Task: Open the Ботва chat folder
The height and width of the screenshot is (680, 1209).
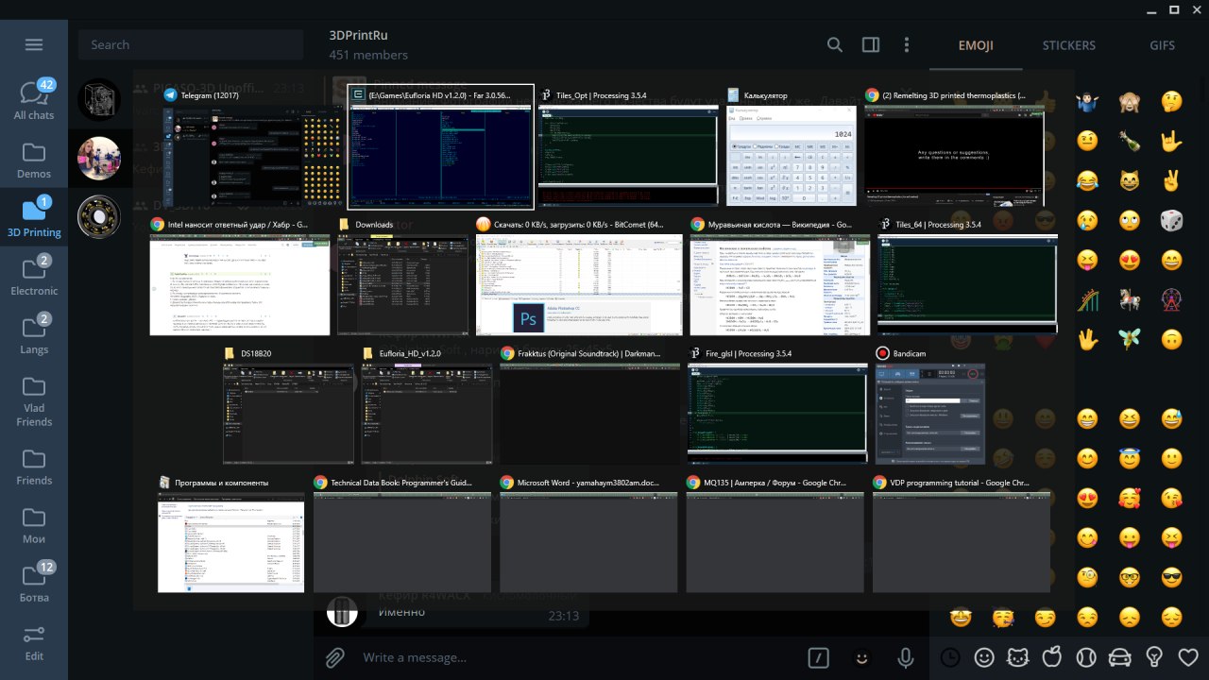Action: point(34,582)
